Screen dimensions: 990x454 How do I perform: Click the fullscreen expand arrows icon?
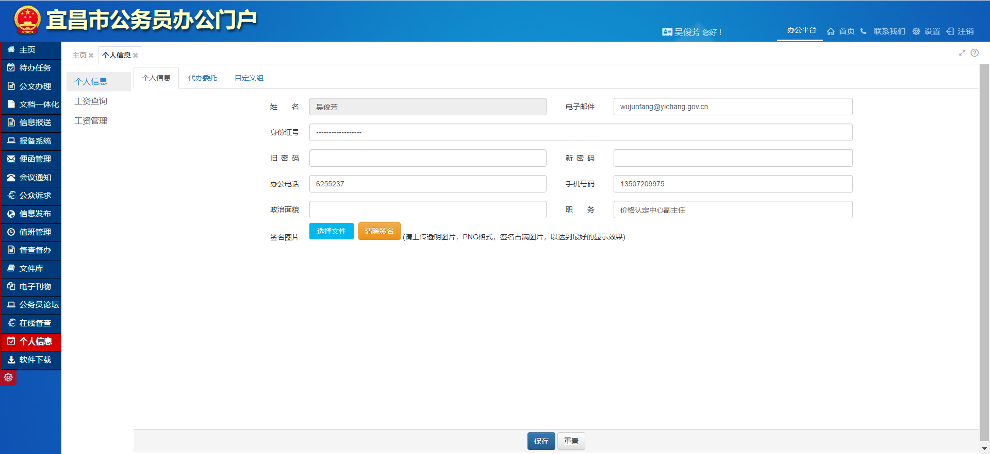(962, 53)
